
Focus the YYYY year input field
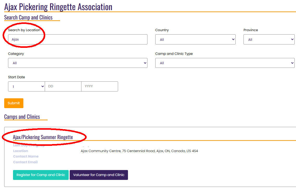point(100,87)
